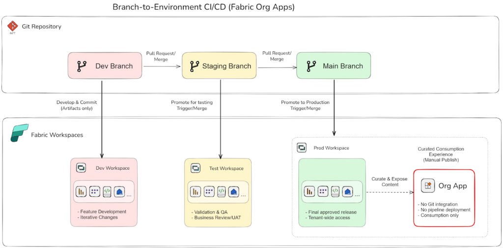Click the bar chart report icon in Dev Workspace
The image size is (503, 248).
pyautogui.click(x=81, y=191)
